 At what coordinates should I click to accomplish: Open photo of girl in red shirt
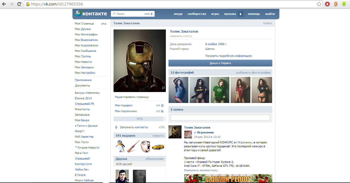click(240, 90)
